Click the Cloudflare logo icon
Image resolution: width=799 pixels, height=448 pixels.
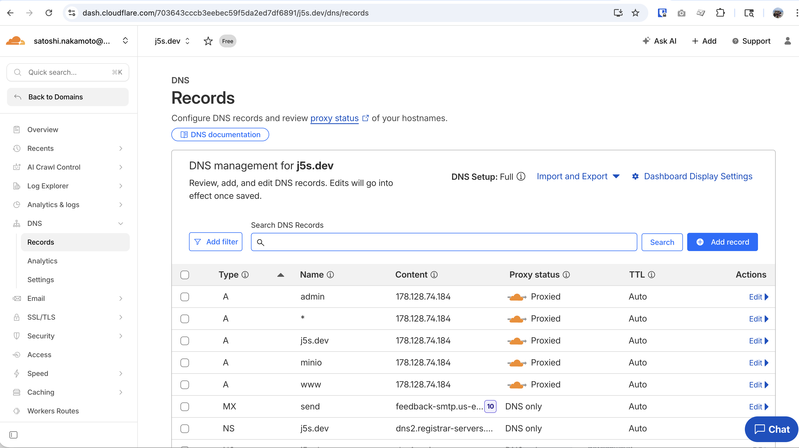(x=16, y=41)
